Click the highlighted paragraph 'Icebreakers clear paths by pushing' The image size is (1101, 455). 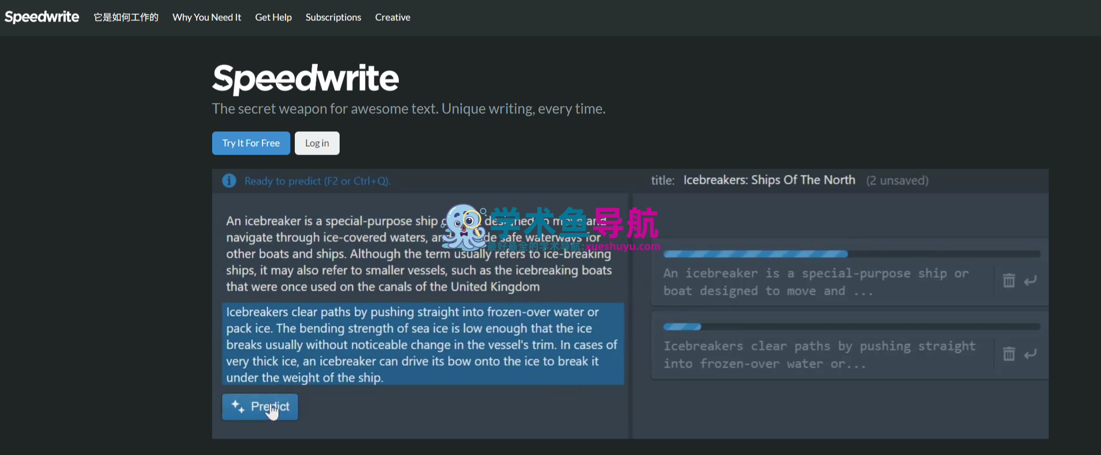tap(423, 344)
